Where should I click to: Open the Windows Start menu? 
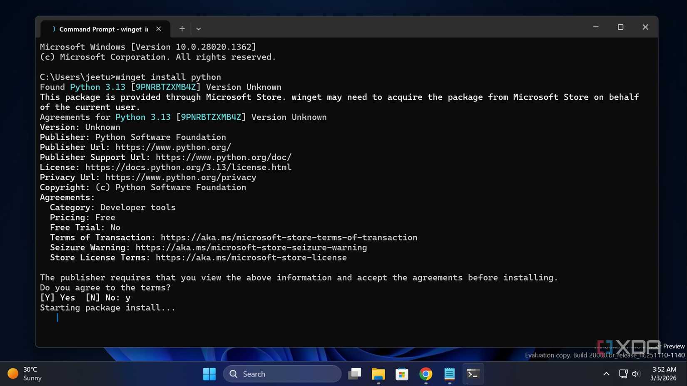click(209, 374)
